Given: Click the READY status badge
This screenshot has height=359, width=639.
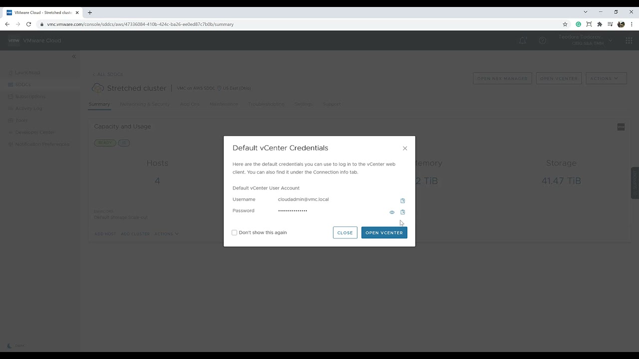Looking at the screenshot, I should click(105, 143).
